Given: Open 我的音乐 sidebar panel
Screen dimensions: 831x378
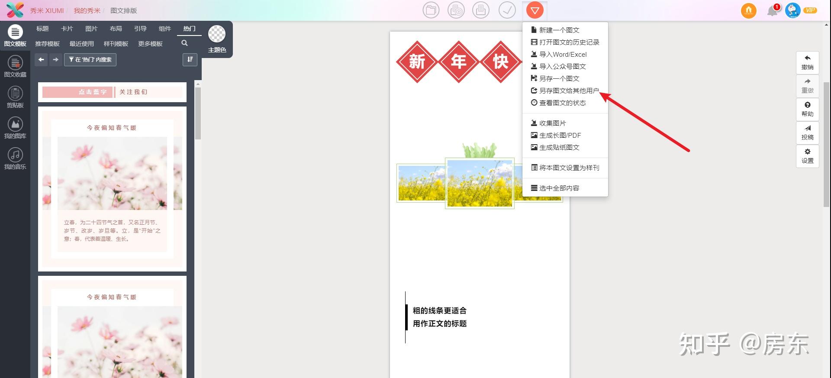Looking at the screenshot, I should point(15,159).
